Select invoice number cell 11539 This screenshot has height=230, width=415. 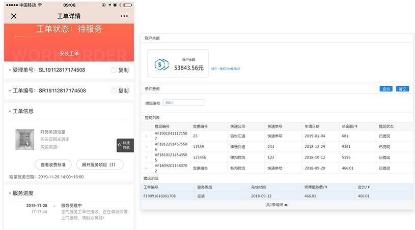pyautogui.click(x=198, y=147)
